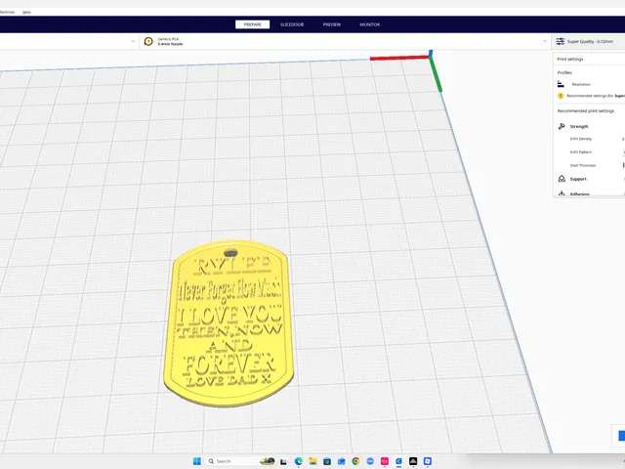Screen dimensions: 625x469
Task: Click the Resolution profile icon
Action: coord(561,84)
